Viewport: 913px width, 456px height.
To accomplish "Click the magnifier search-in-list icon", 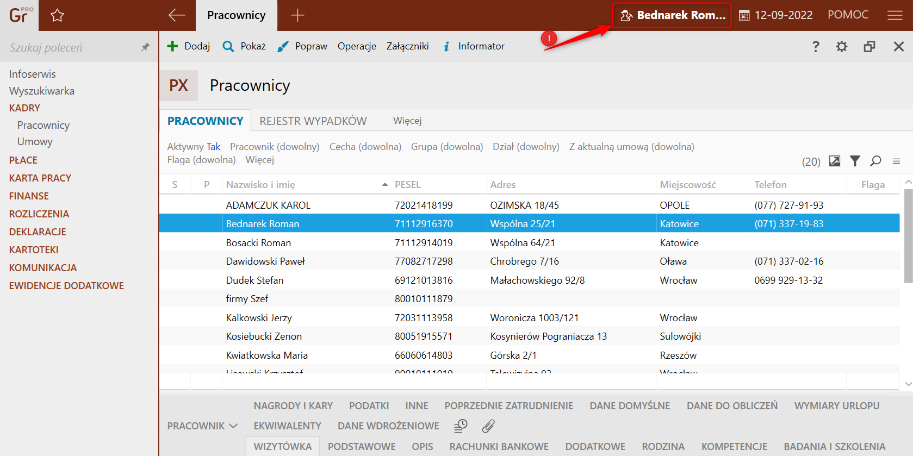I will pos(875,161).
